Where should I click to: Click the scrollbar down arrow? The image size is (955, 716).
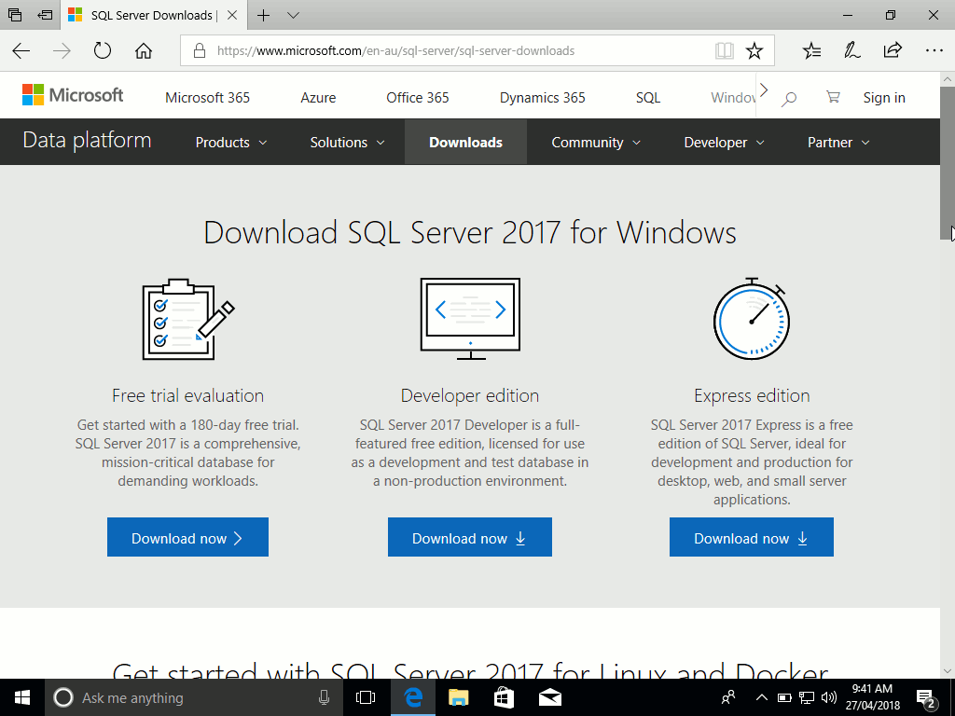[948, 671]
